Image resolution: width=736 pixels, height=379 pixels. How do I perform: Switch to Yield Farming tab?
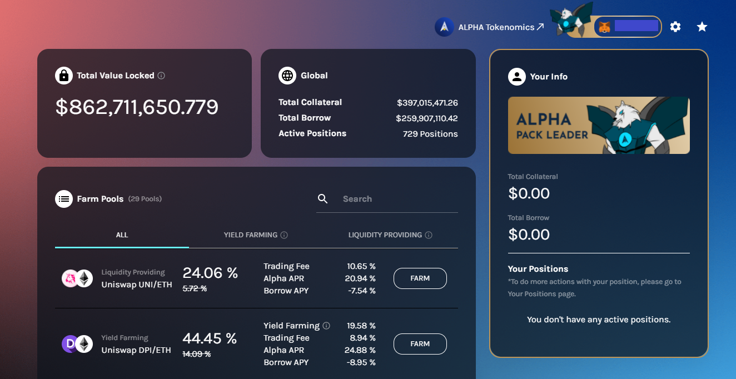[256, 235]
